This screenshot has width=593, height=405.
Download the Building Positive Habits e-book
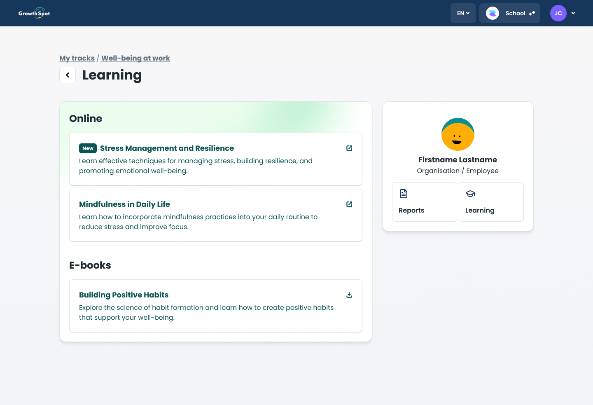(349, 295)
